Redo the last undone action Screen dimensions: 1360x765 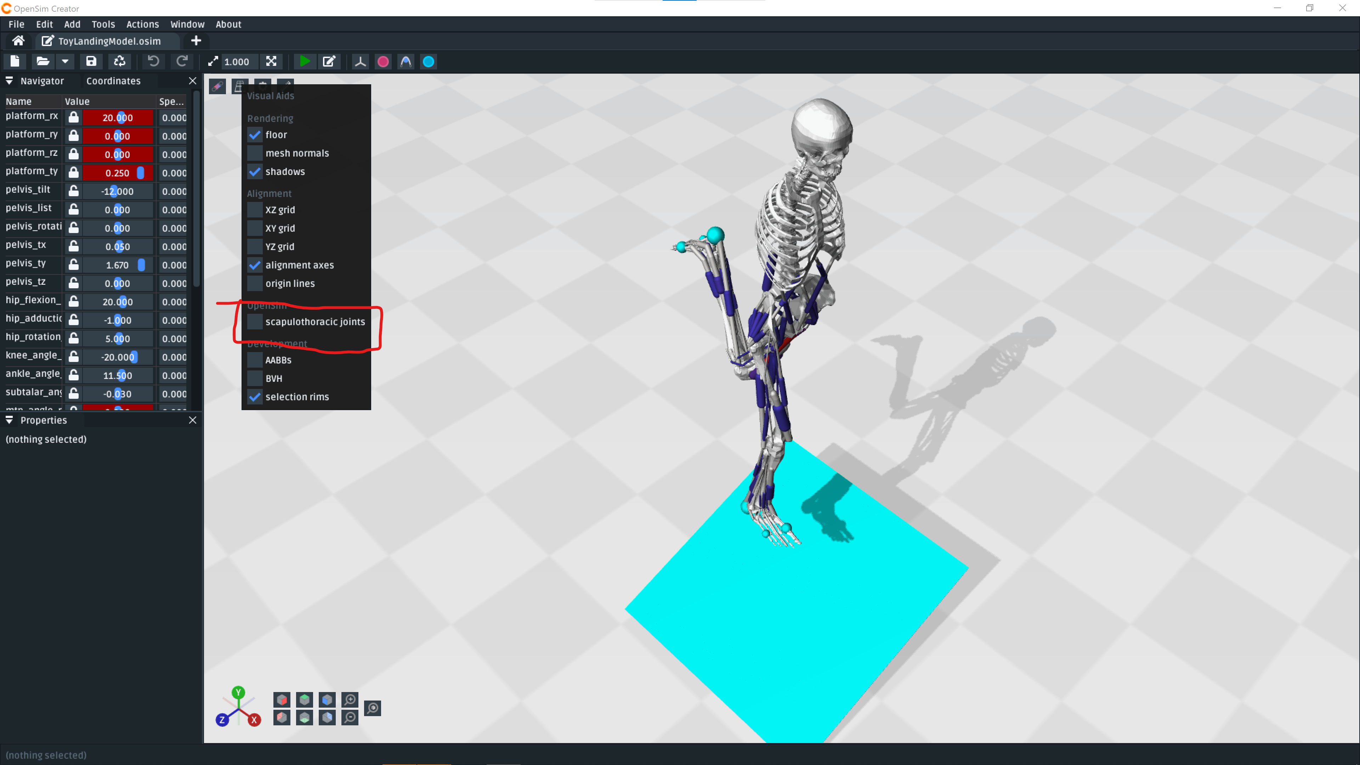(x=182, y=61)
